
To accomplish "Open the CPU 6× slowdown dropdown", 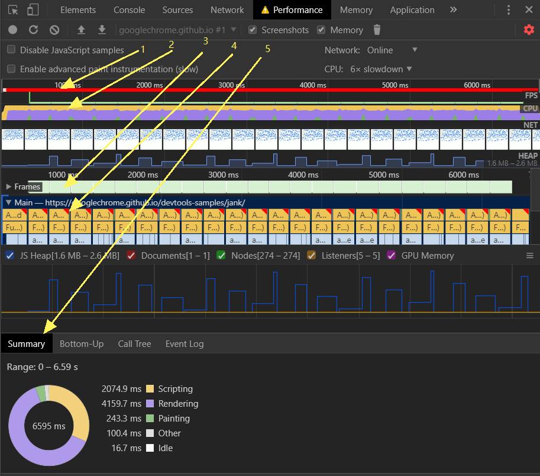I will (x=381, y=69).
